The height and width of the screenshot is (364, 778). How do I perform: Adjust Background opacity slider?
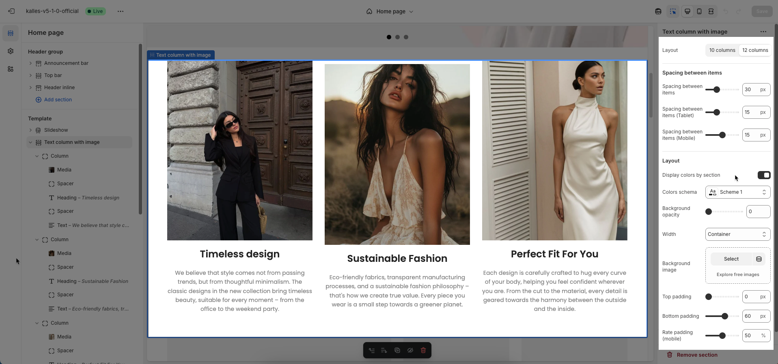[724, 212]
